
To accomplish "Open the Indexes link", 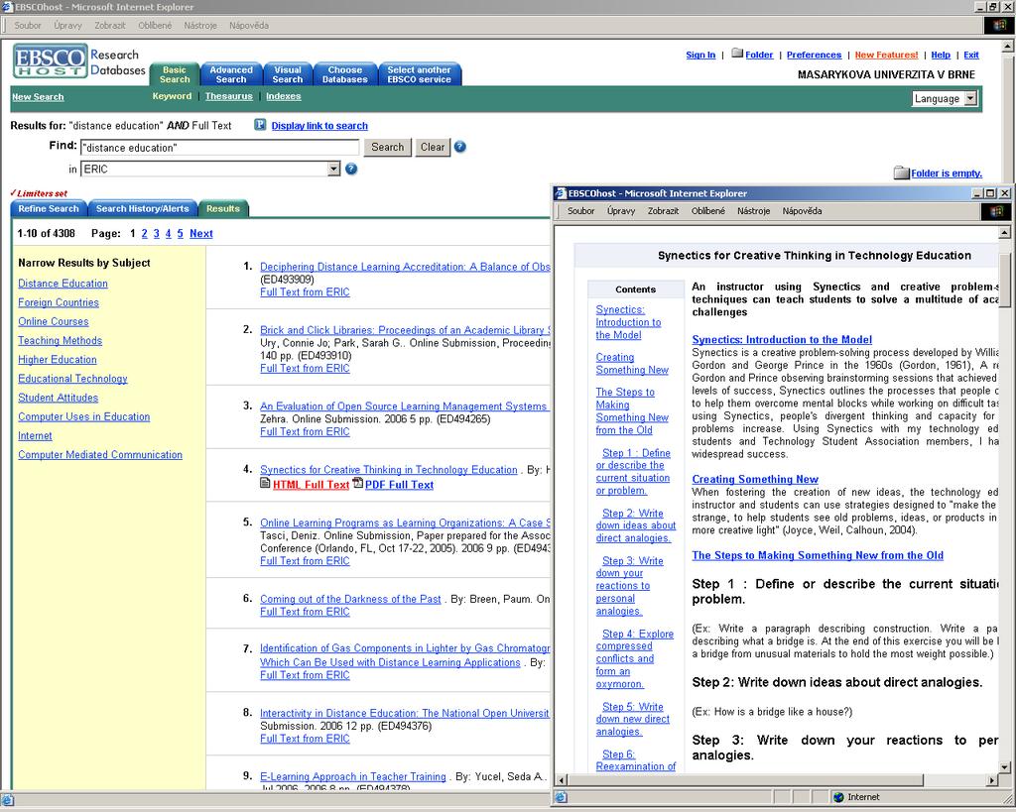I will click(283, 96).
